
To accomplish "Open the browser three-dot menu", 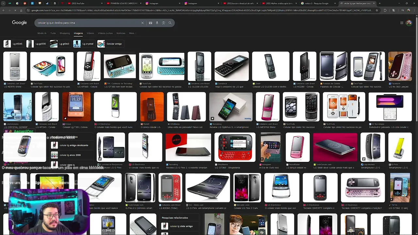I will [x=415, y=10].
